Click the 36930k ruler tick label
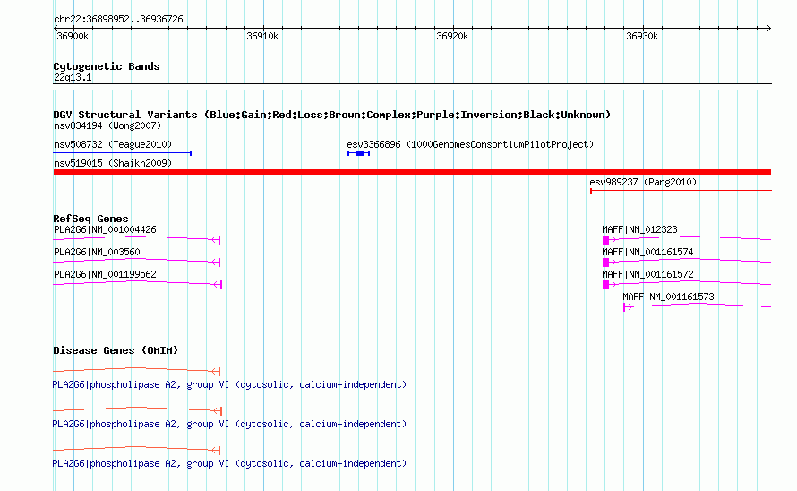The width and height of the screenshot is (797, 491). [x=642, y=36]
